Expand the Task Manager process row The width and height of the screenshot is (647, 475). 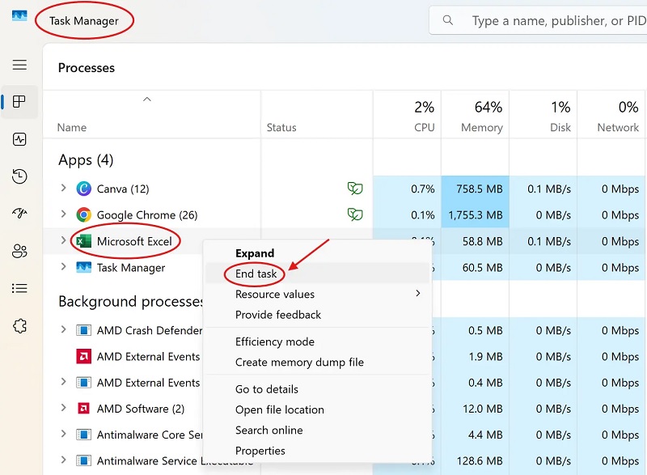[x=63, y=266]
